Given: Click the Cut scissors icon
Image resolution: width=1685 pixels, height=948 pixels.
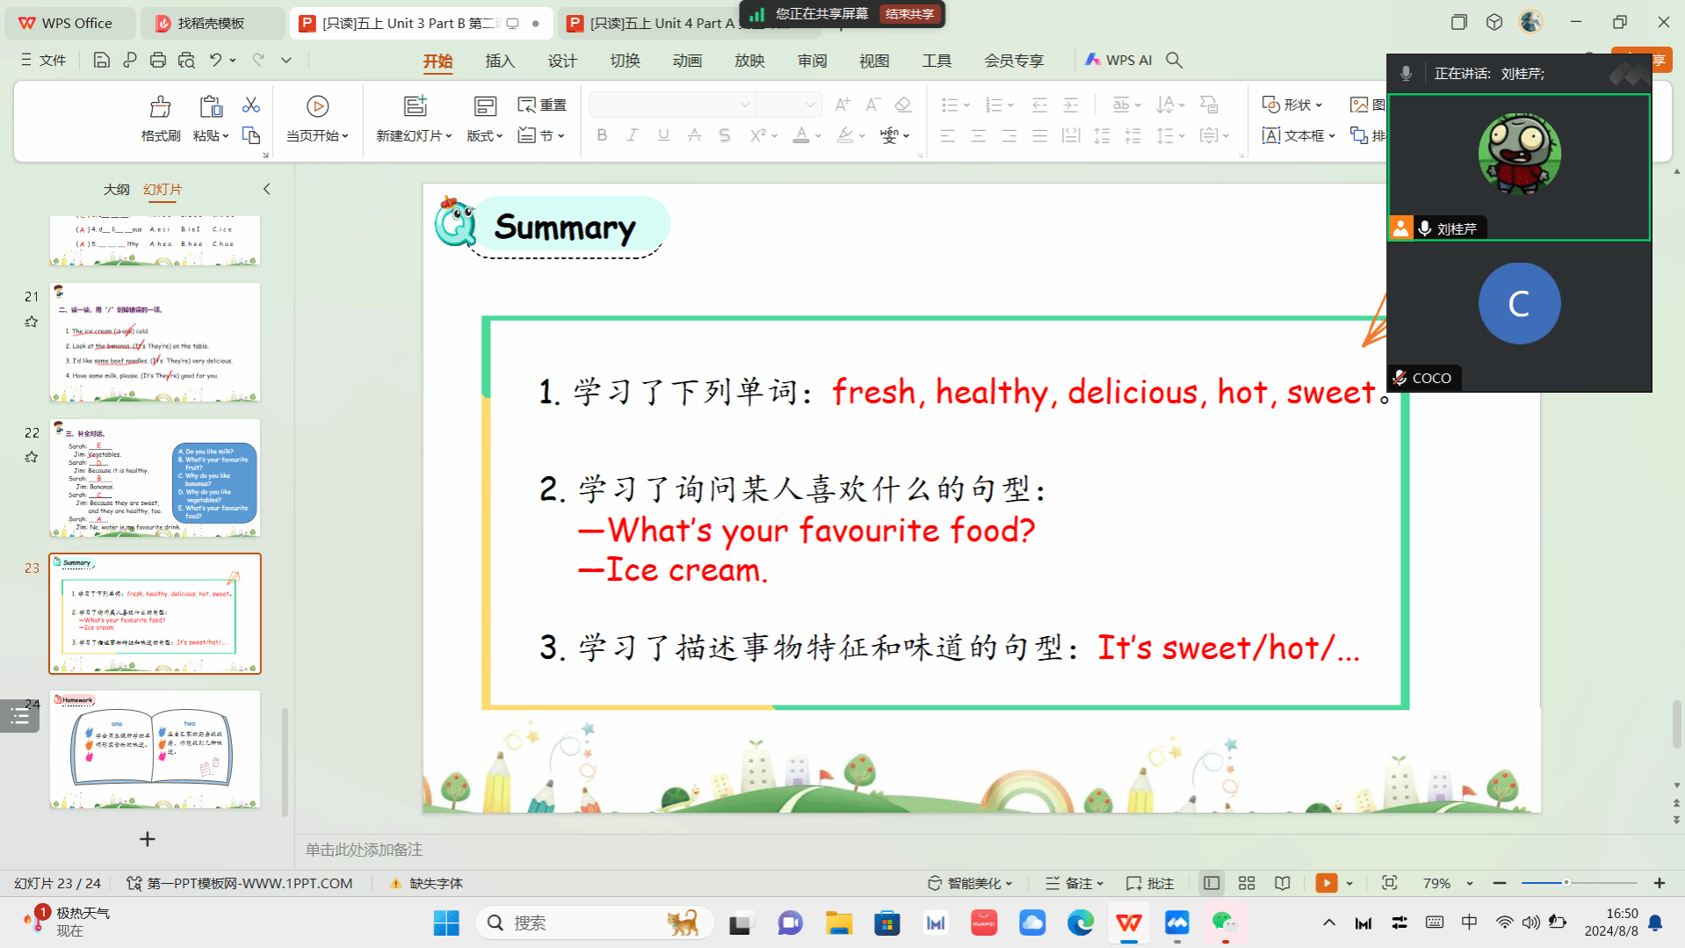Looking at the screenshot, I should (x=251, y=105).
